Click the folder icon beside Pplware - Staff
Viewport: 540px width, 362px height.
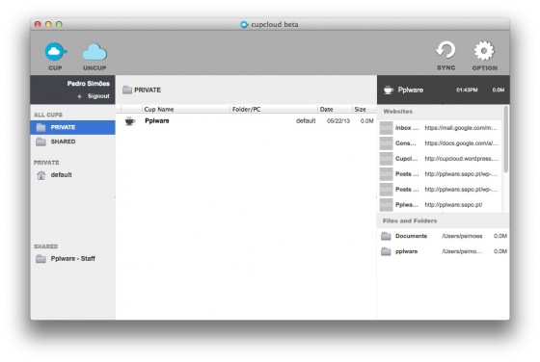click(40, 259)
